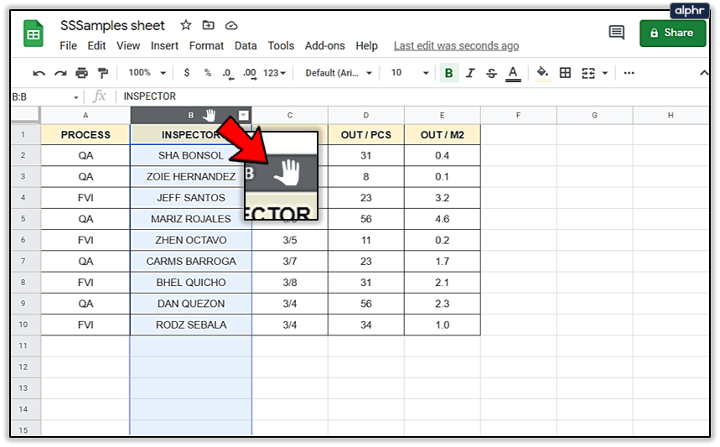Select the paint format tool
The width and height of the screenshot is (720, 447).
click(x=103, y=73)
